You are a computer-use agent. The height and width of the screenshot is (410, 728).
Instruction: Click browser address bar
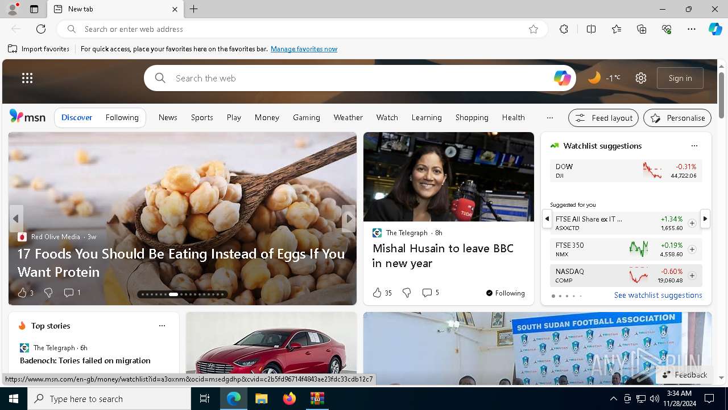pyautogui.click(x=301, y=29)
